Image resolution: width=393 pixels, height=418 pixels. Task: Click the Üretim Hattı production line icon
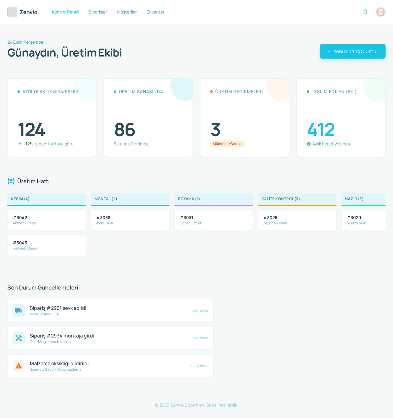[11, 181]
